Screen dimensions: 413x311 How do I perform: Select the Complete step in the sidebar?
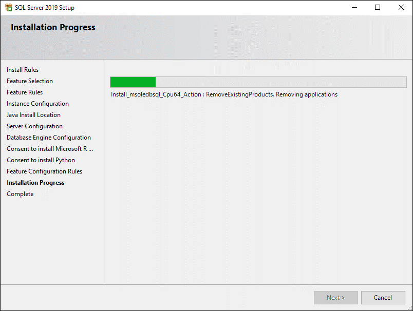coord(20,194)
